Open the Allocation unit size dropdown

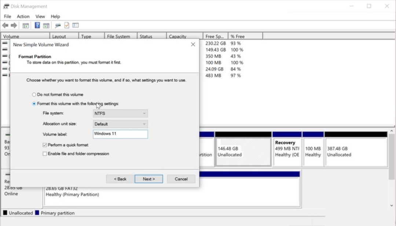(x=120, y=124)
